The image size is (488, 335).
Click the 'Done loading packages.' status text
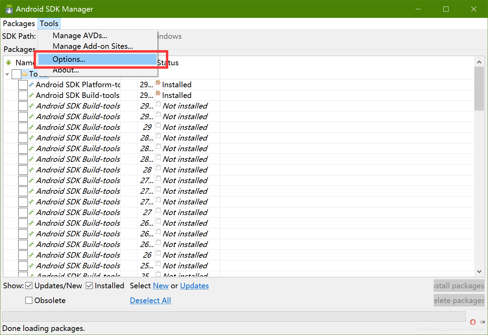coord(44,328)
